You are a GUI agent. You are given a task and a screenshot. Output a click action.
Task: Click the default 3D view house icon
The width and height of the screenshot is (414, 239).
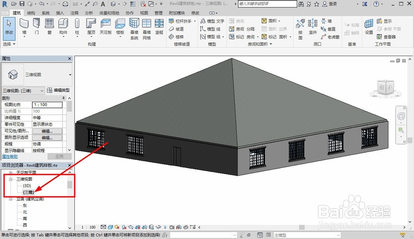113,4
